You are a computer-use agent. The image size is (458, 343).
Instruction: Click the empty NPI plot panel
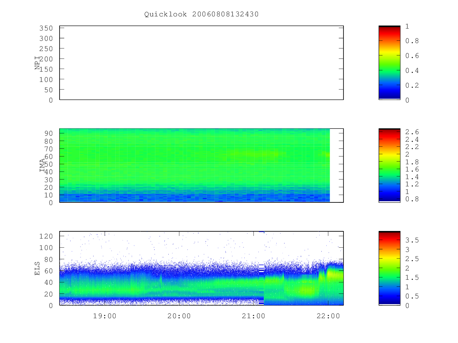click(x=202, y=63)
